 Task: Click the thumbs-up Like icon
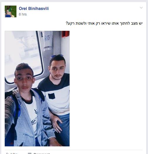pyautogui.click(x=7, y=153)
